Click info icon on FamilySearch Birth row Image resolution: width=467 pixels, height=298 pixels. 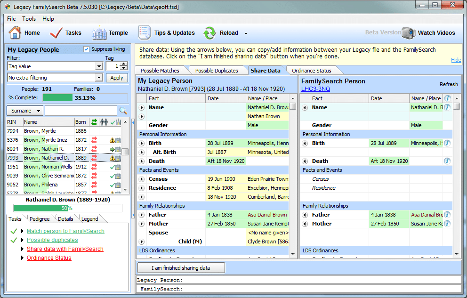[x=447, y=143]
